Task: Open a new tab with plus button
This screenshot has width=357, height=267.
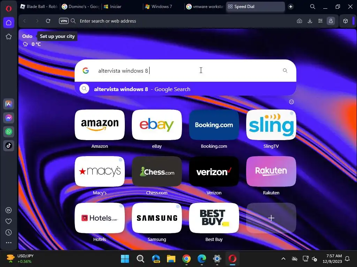Action: (291, 7)
